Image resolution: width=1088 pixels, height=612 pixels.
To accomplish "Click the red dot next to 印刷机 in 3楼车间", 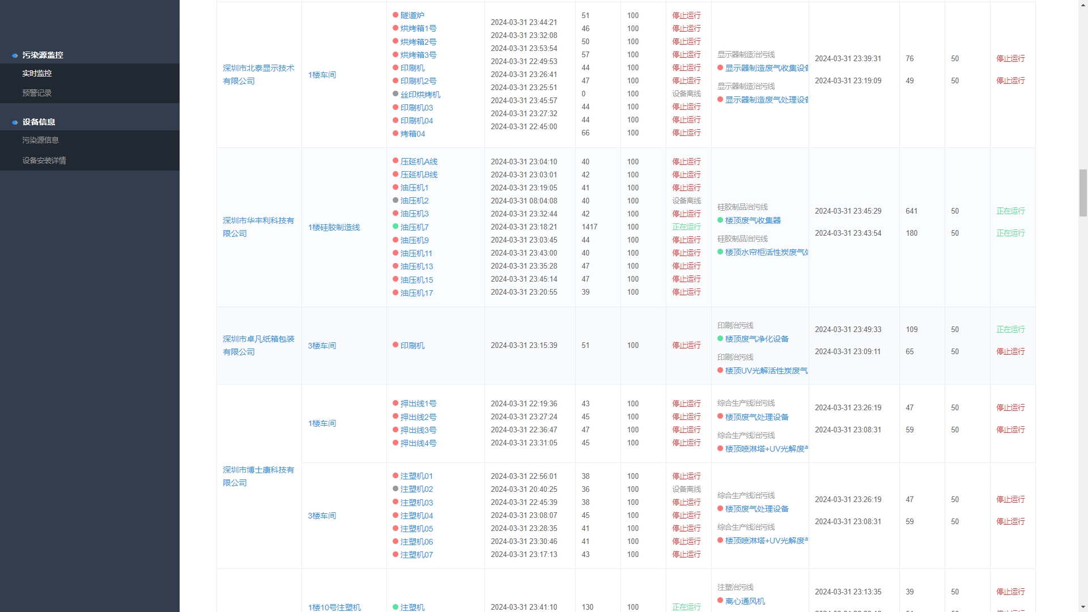I will [396, 345].
